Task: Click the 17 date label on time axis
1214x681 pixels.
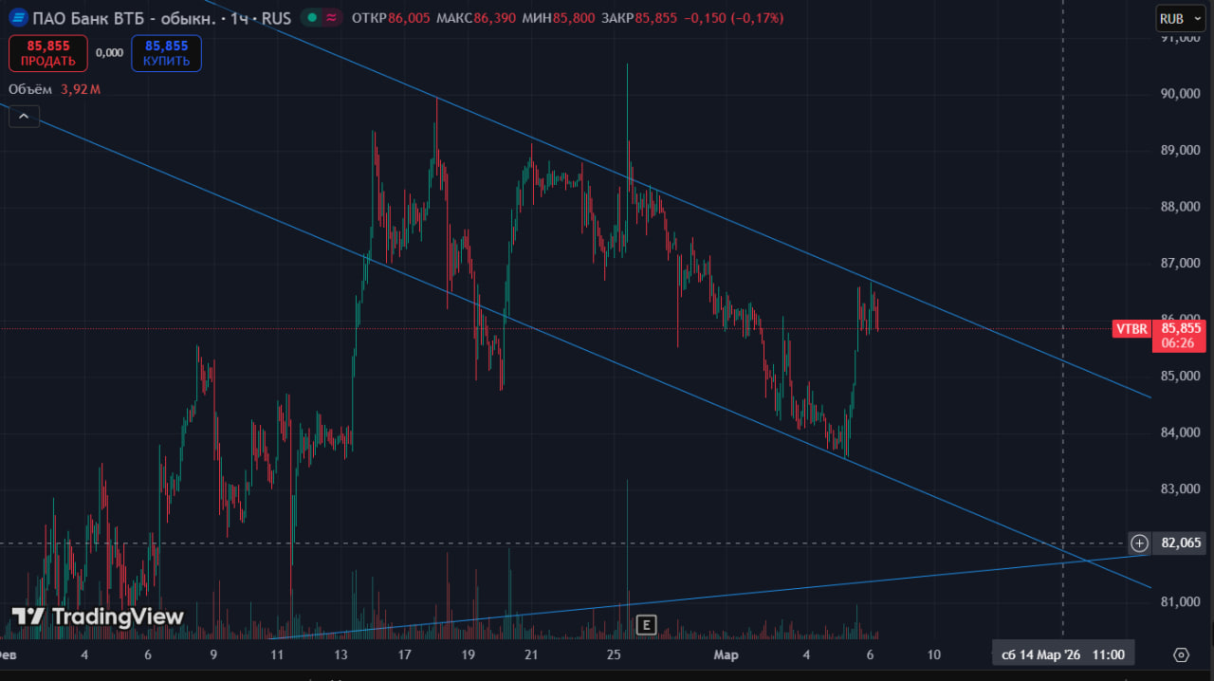Action: point(405,655)
